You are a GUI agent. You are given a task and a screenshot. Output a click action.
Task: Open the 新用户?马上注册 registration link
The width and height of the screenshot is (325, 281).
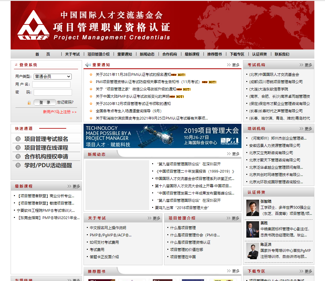point(60,112)
